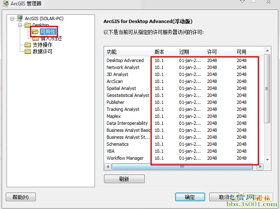The image size is (280, 209).
Task: Click the 帮助(H) button
Action: click(x=21, y=197)
